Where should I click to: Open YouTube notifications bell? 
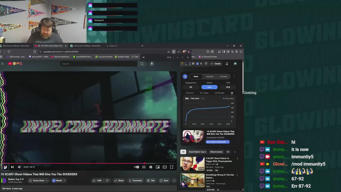[227, 64]
